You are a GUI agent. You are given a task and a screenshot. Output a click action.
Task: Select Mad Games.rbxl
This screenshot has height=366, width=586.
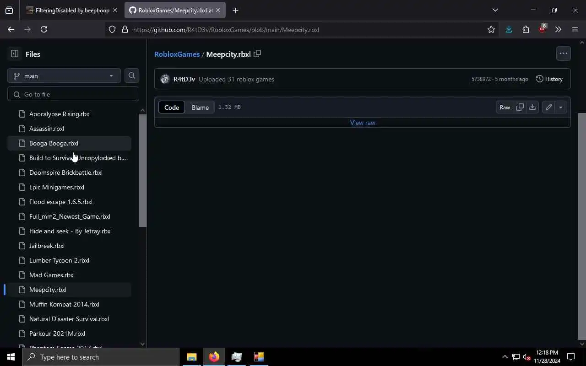pyautogui.click(x=69, y=275)
